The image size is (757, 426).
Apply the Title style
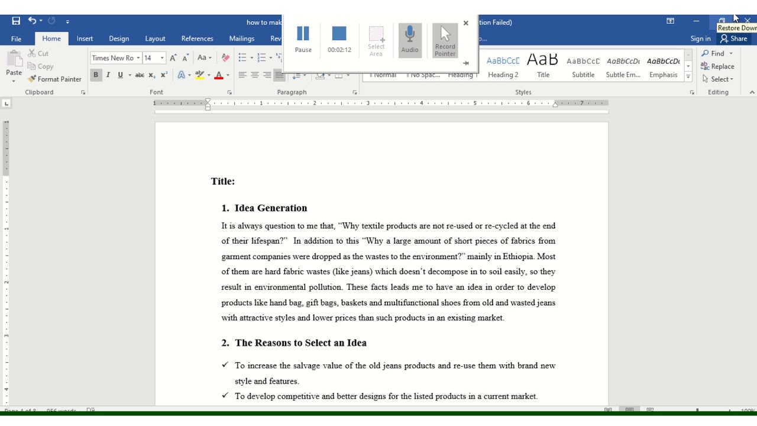pos(544,66)
